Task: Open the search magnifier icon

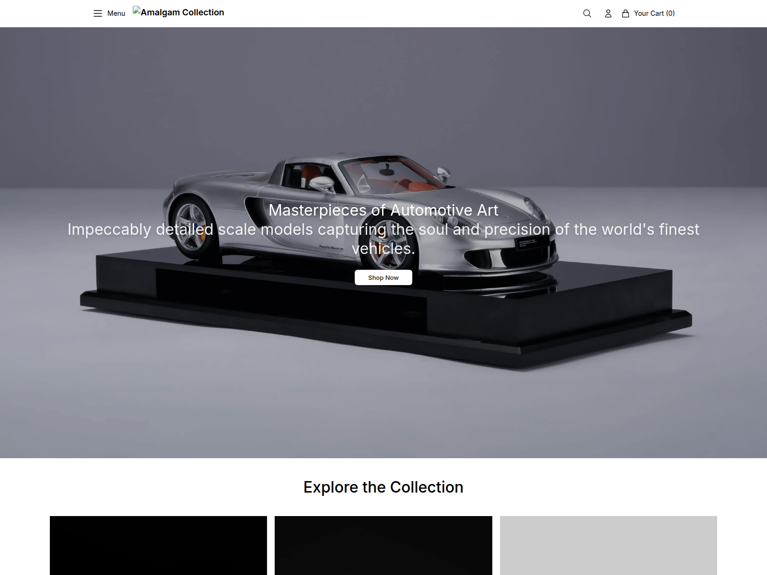Action: pos(587,13)
